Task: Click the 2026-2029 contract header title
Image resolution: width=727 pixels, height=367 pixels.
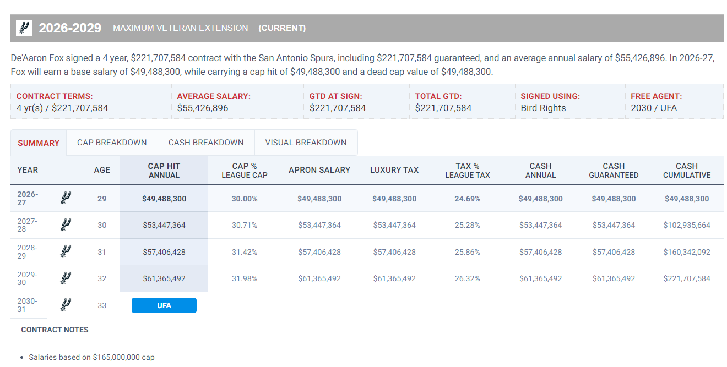Action: 70,28
